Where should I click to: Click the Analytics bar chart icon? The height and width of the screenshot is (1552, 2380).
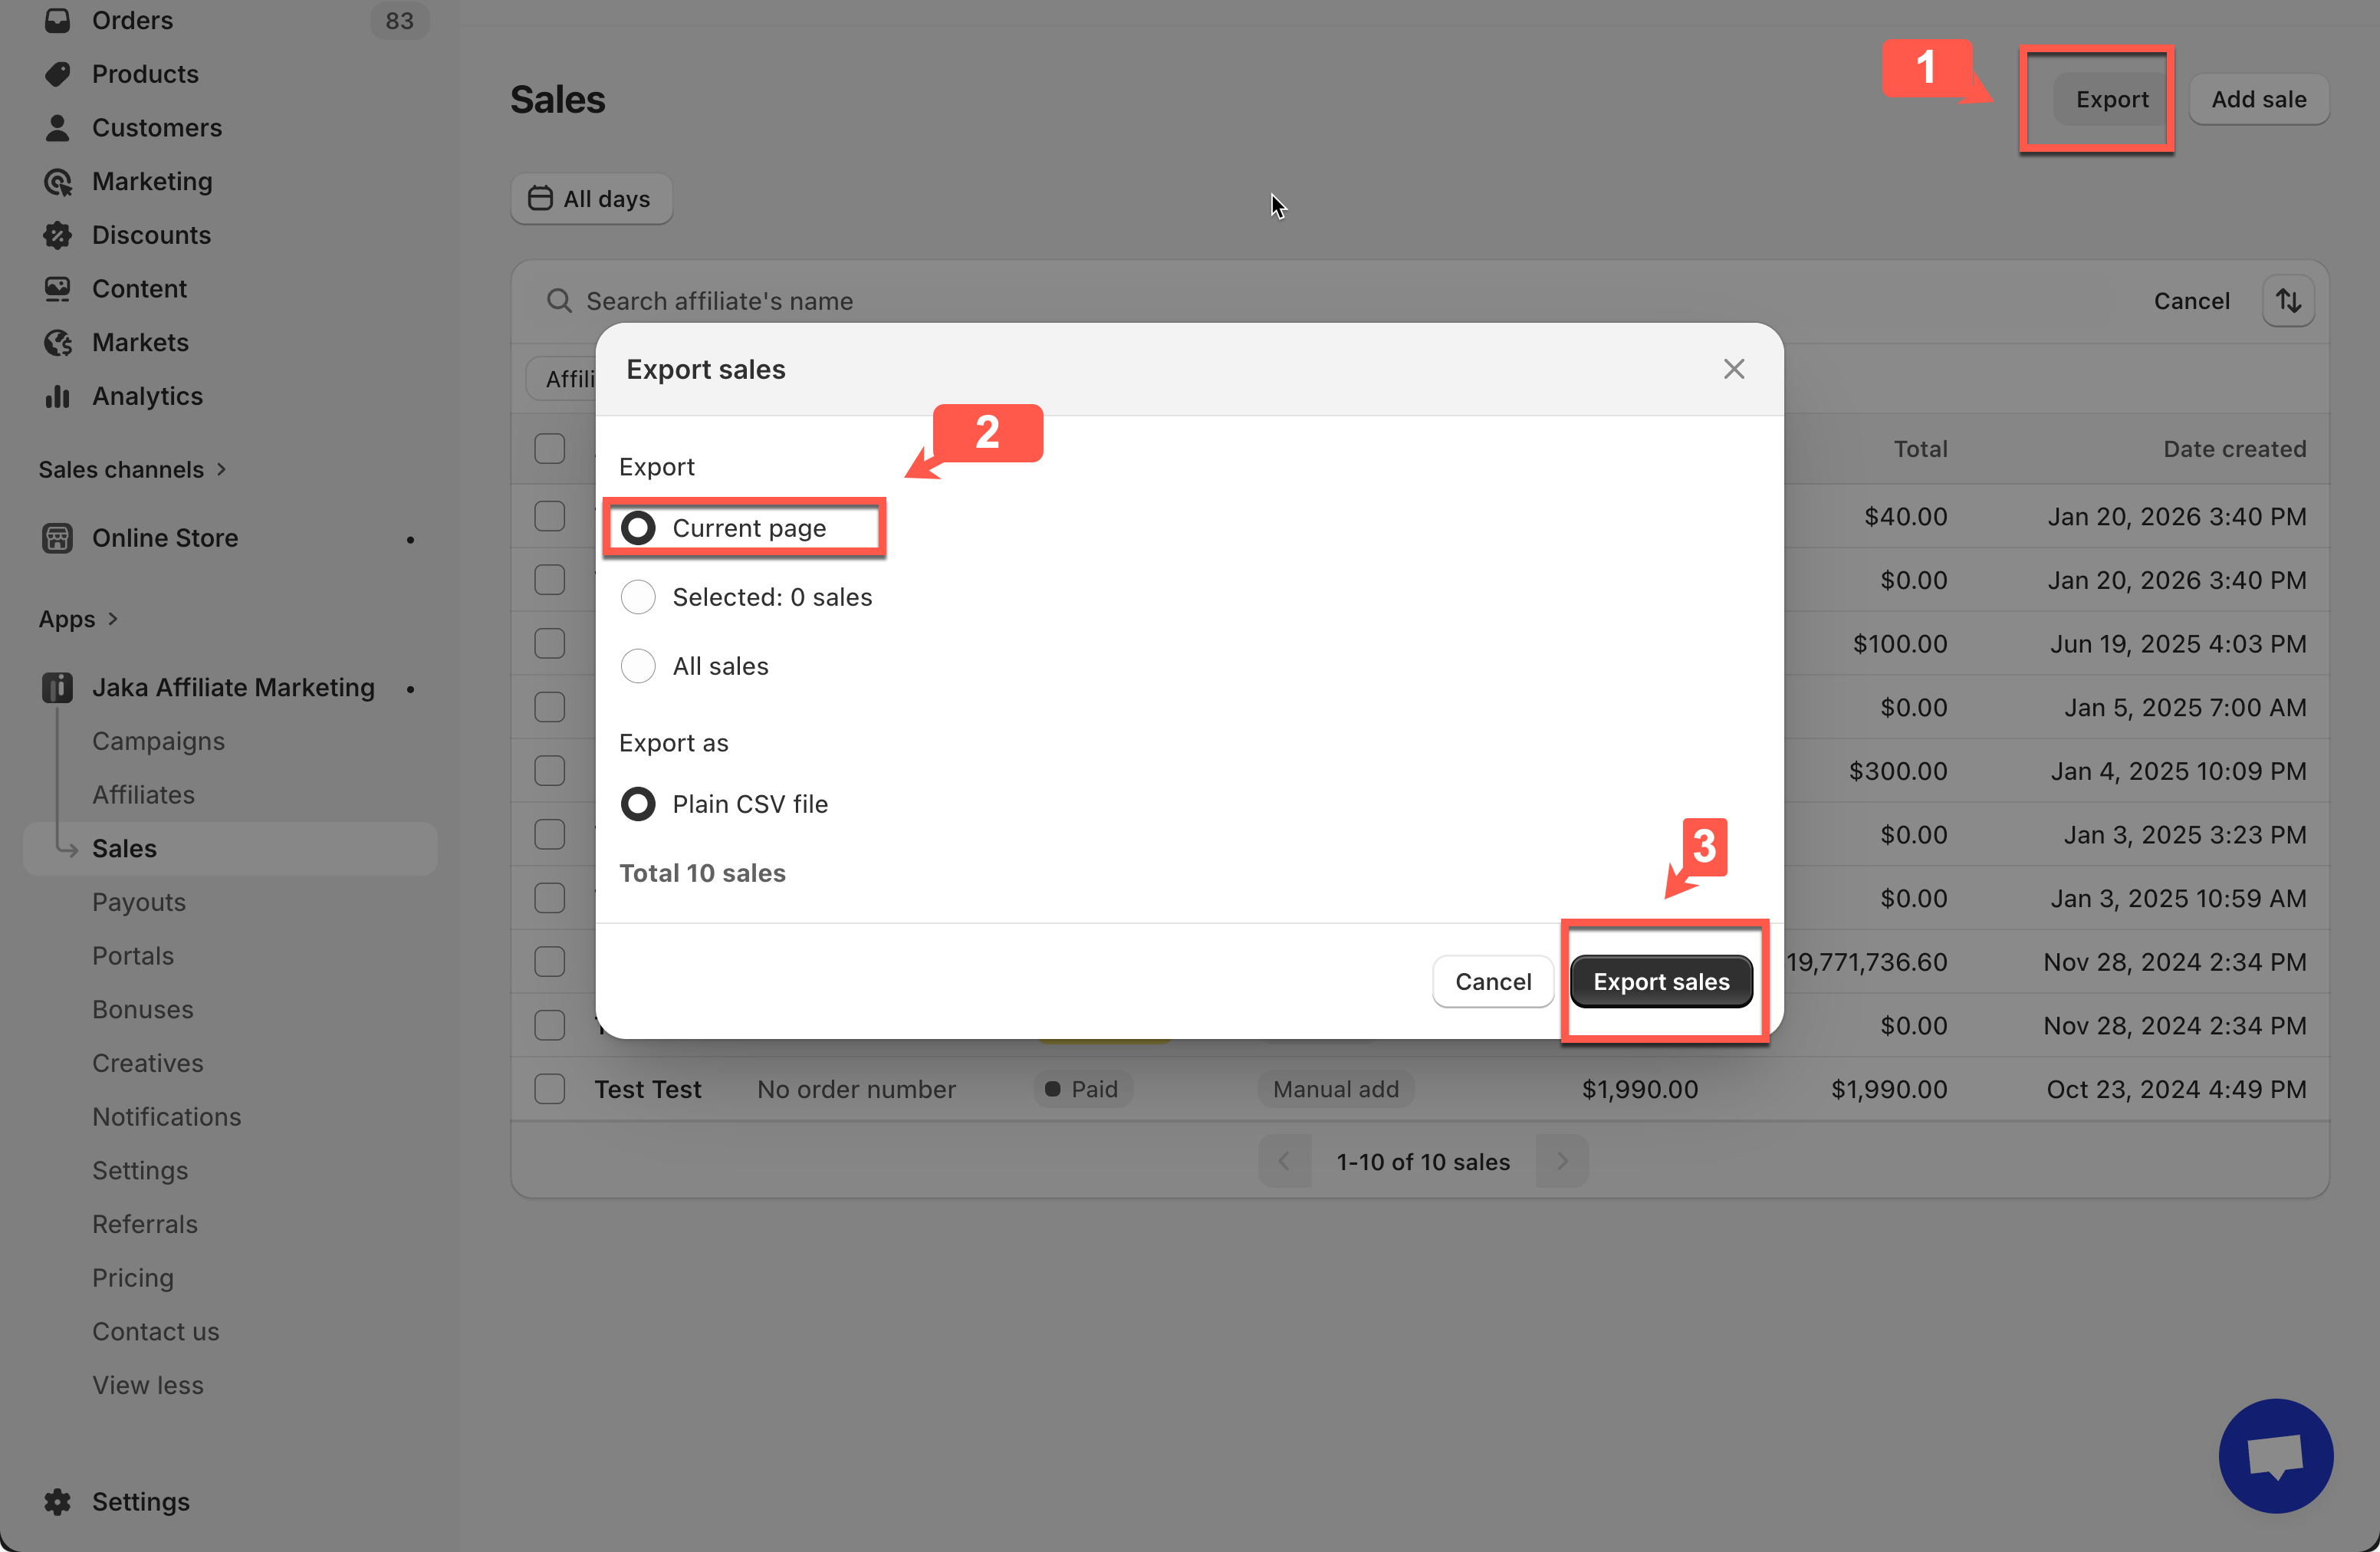57,396
